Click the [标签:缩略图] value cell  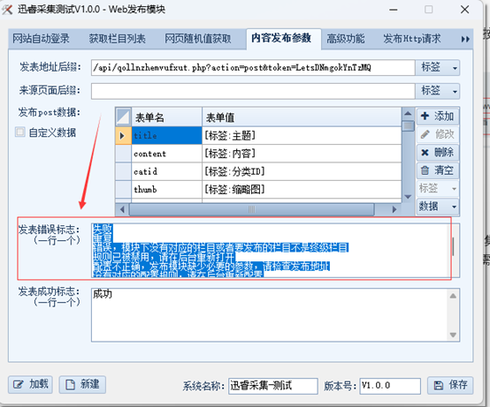302,189
